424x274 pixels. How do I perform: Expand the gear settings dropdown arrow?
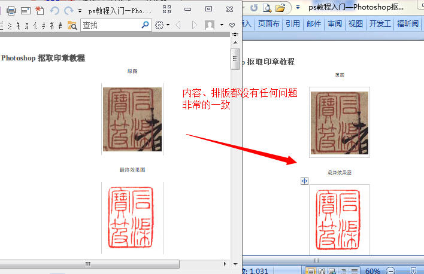(168, 25)
